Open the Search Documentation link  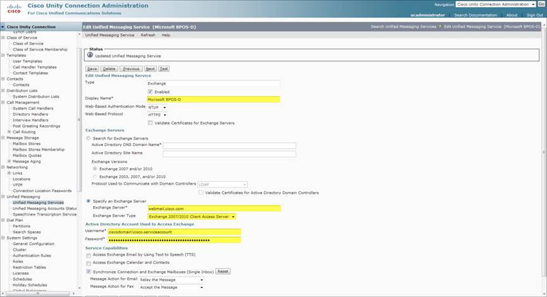click(475, 15)
